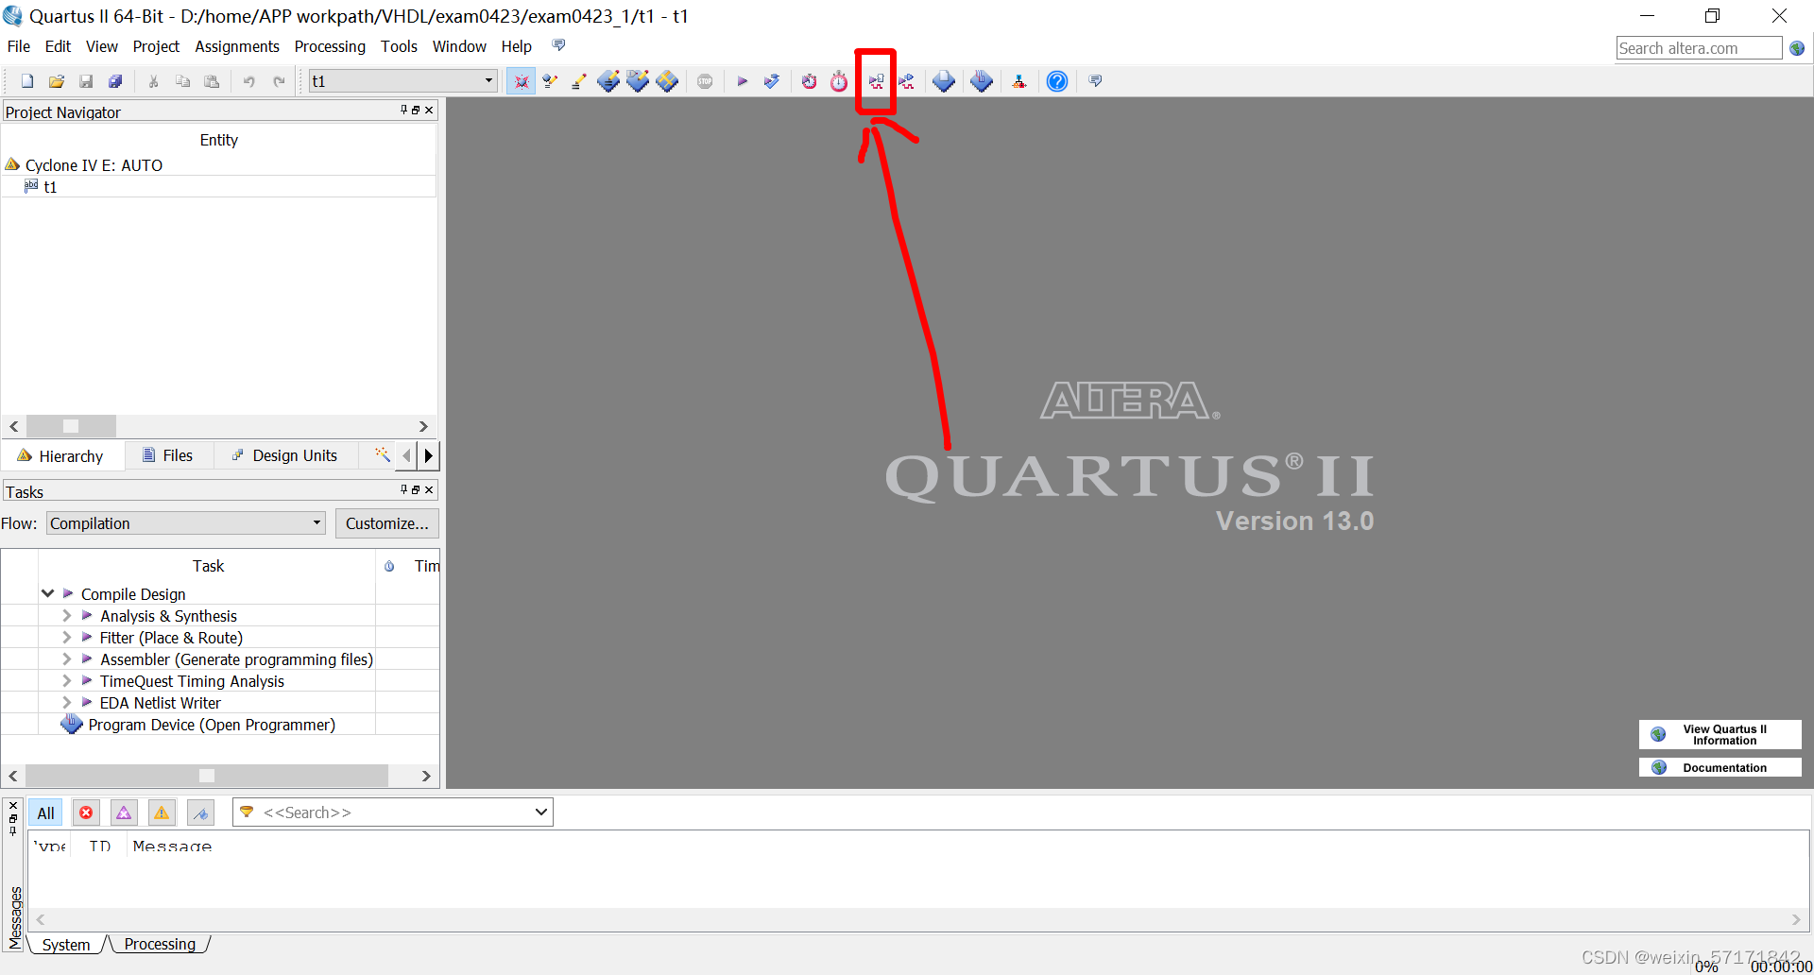The width and height of the screenshot is (1814, 975).
Task: Click the globe icon beside search box
Action: pyautogui.click(x=1797, y=48)
